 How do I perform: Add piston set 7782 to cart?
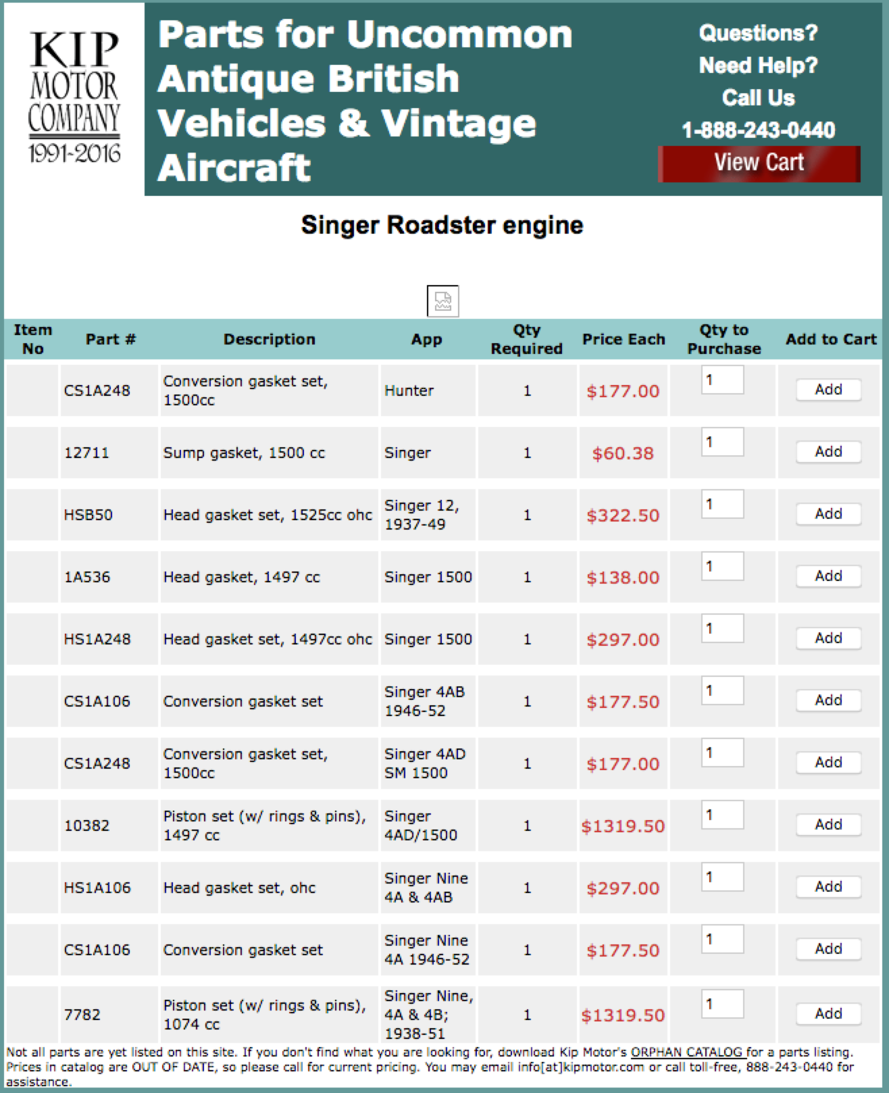pyautogui.click(x=828, y=1014)
